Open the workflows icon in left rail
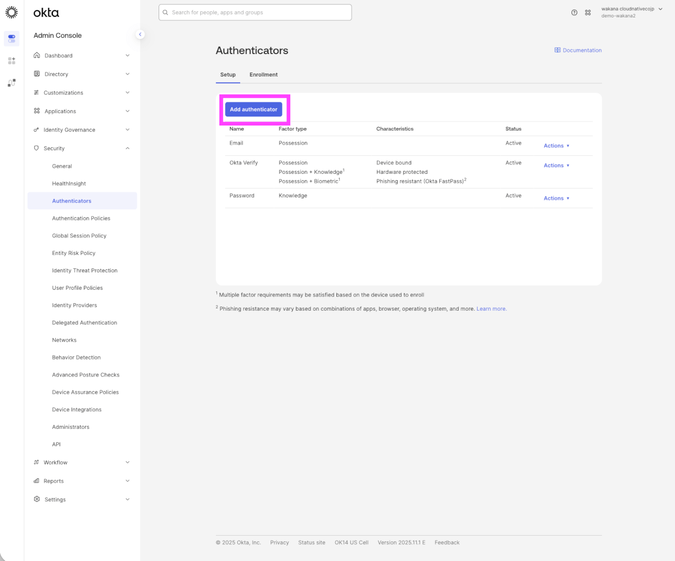The image size is (675, 561). [11, 83]
